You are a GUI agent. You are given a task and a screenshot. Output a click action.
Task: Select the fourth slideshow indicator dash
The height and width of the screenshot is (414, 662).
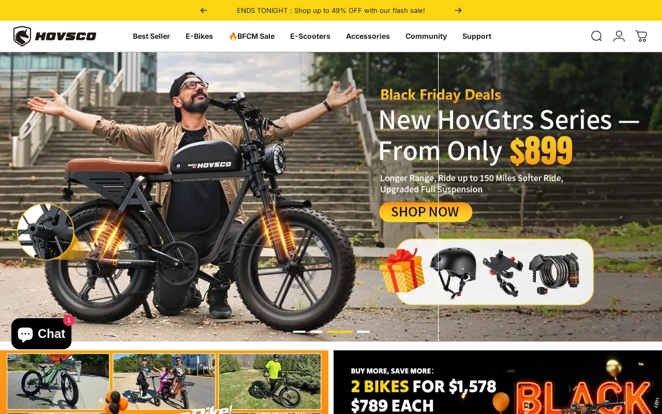pyautogui.click(x=363, y=332)
